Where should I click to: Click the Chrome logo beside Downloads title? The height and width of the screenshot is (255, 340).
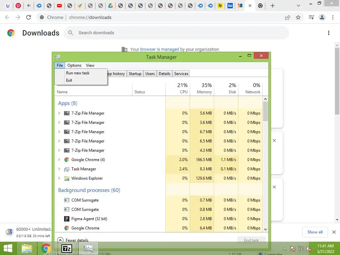tap(11, 33)
